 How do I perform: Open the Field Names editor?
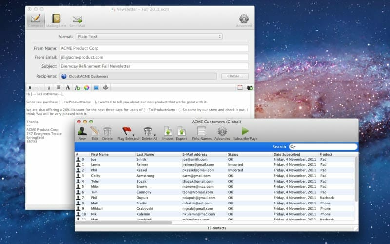point(201,131)
